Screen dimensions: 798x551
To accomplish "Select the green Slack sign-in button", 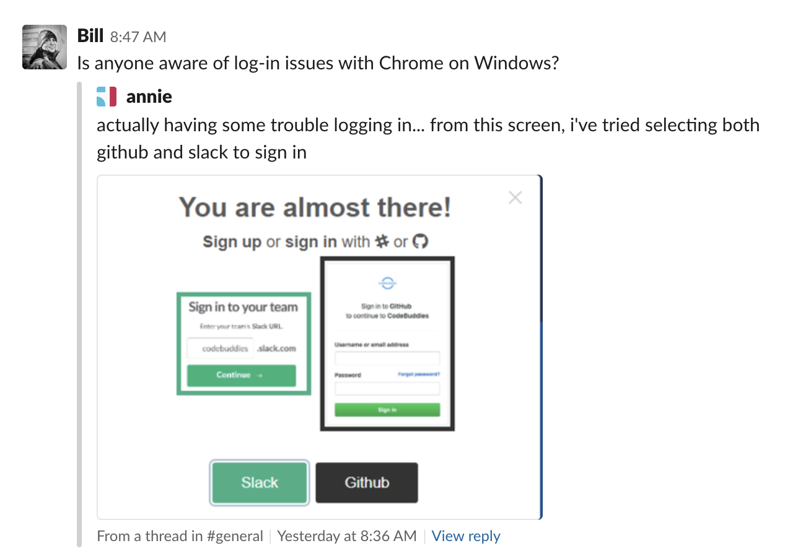I will coord(259,483).
